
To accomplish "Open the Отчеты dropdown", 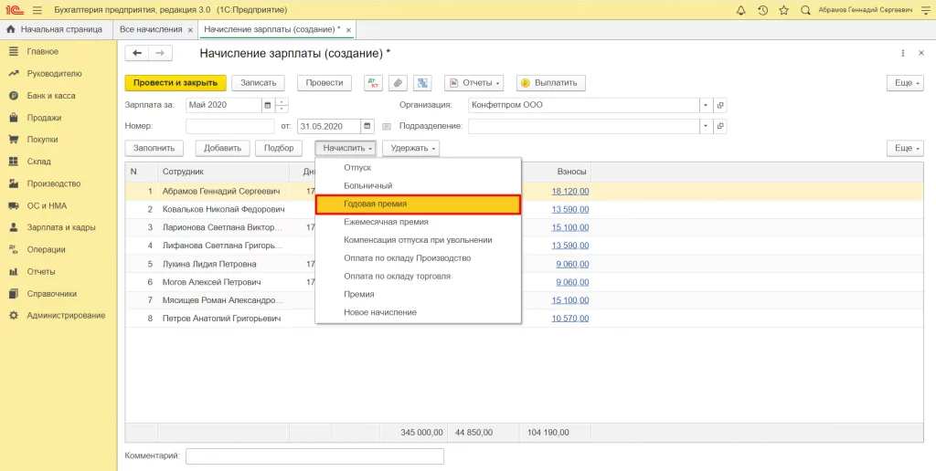I will [x=473, y=83].
